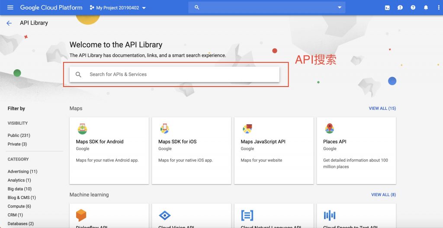
Task: Open the notifications bell
Action: pyautogui.click(x=426, y=8)
